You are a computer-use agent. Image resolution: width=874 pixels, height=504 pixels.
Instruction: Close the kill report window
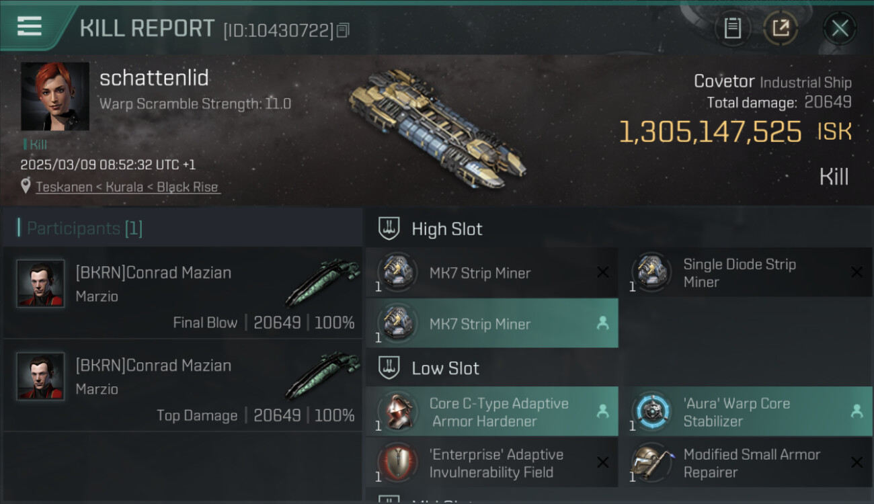pyautogui.click(x=840, y=28)
